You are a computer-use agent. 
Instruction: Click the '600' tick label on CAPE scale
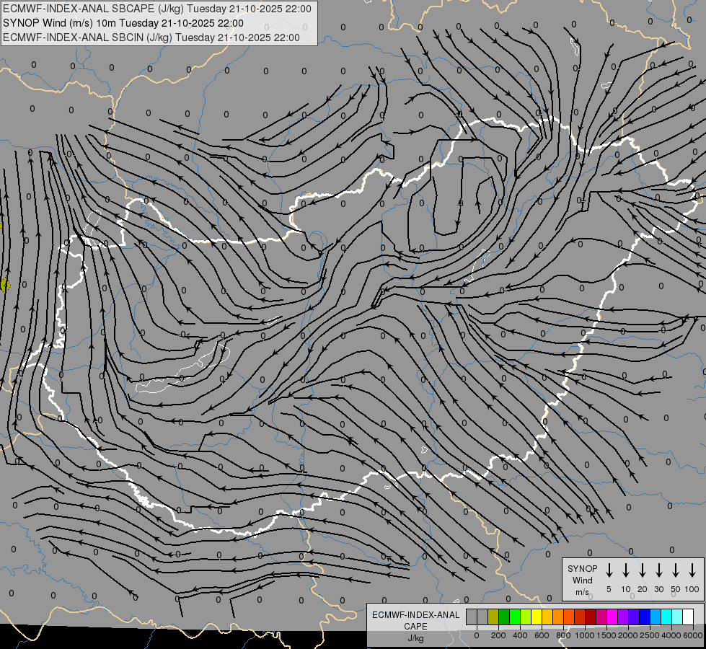(542, 635)
